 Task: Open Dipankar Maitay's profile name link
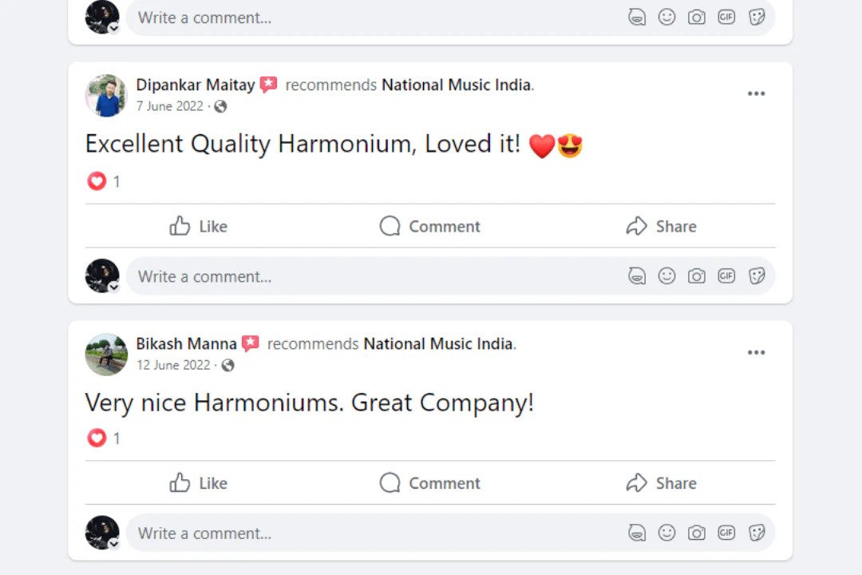[196, 85]
